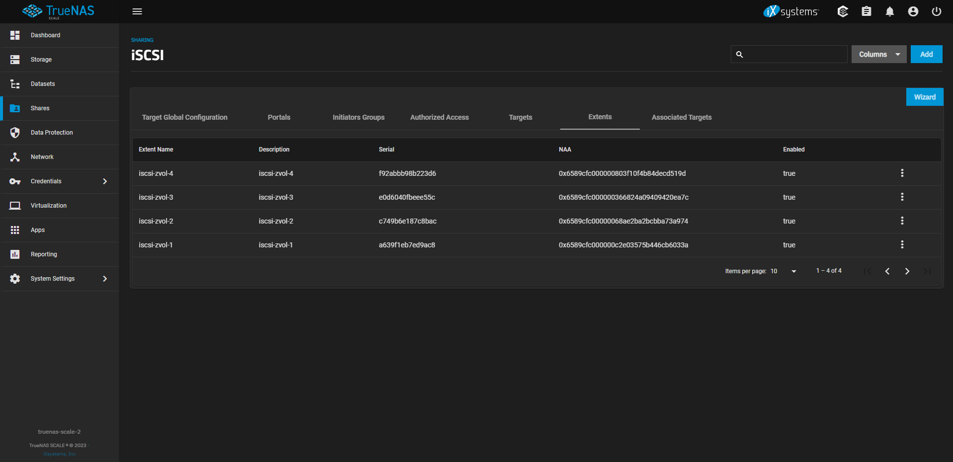Switch to the Portals tab
This screenshot has height=462, width=953.
[x=279, y=118]
